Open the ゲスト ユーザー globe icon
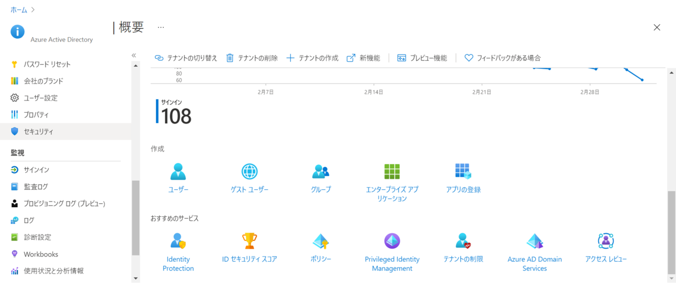 point(250,171)
